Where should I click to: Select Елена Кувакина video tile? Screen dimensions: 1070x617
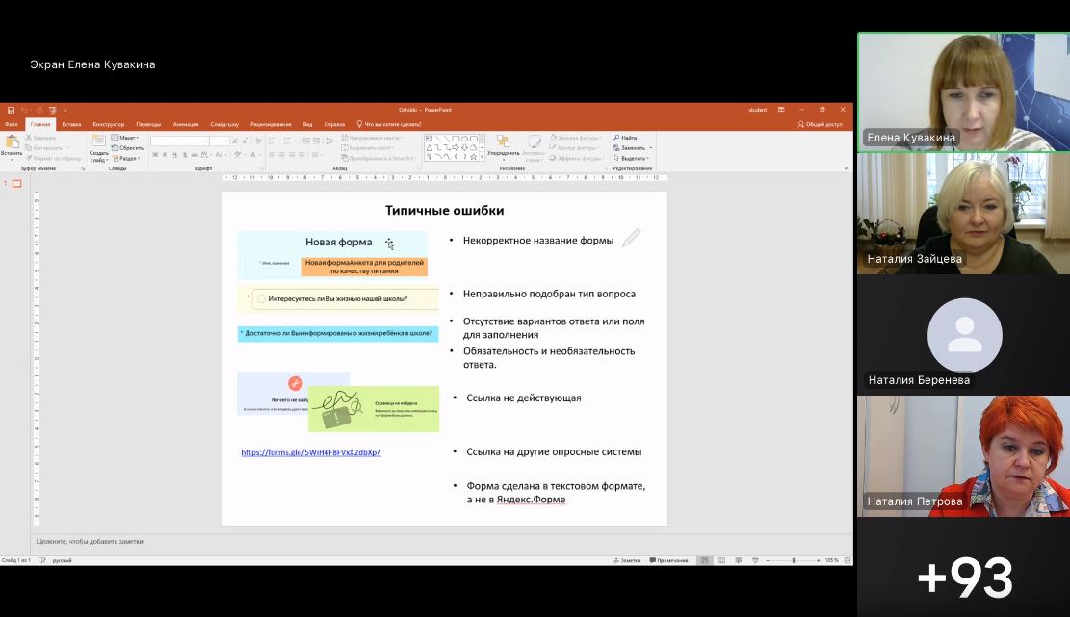click(963, 92)
